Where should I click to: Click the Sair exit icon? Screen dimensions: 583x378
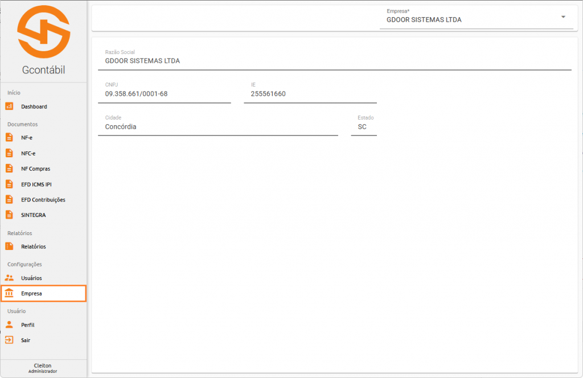[x=9, y=340]
